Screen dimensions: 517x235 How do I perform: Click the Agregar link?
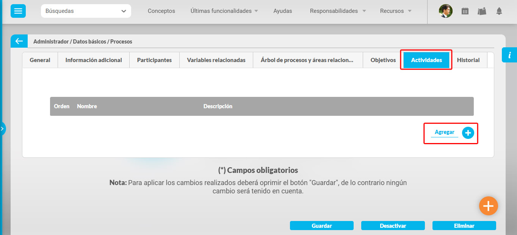pos(444,132)
